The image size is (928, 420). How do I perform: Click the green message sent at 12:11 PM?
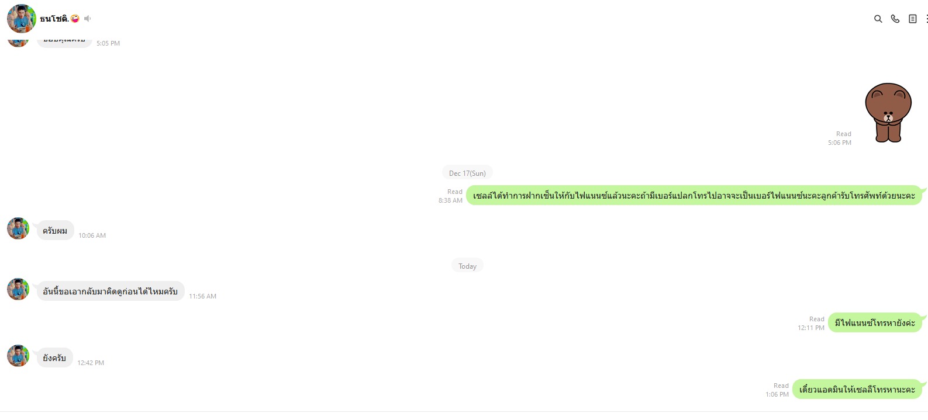875,322
